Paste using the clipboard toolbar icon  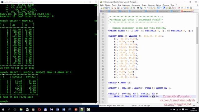[x=127, y=8]
